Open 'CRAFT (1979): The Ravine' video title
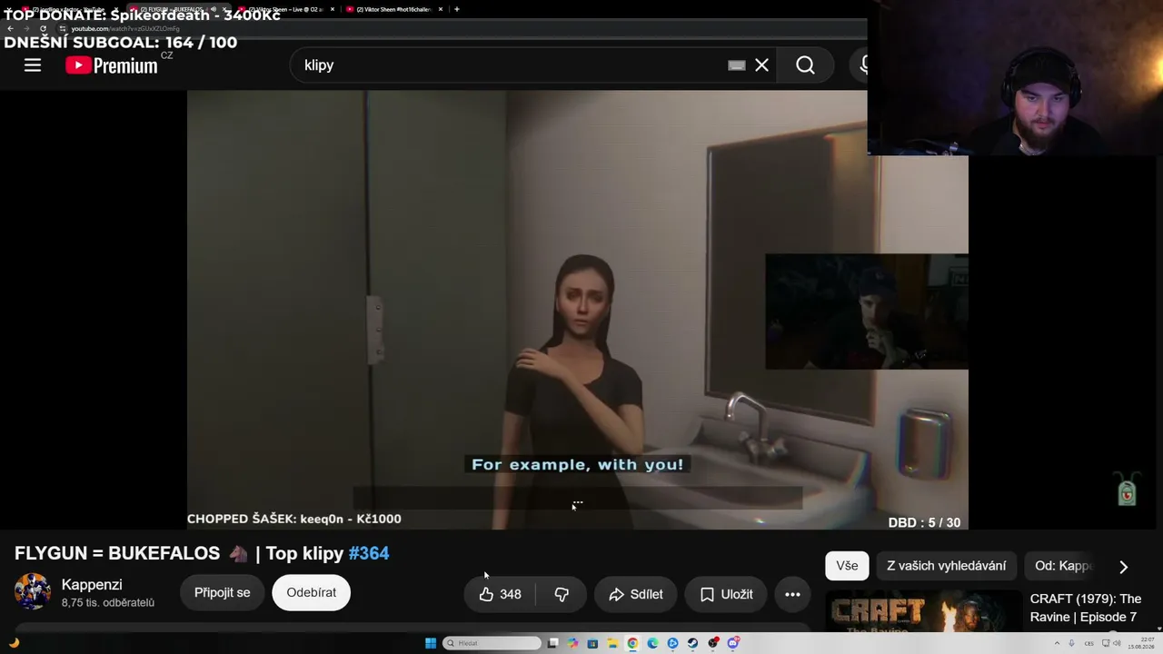Viewport: 1163px width, 654px height. pyautogui.click(x=1086, y=608)
